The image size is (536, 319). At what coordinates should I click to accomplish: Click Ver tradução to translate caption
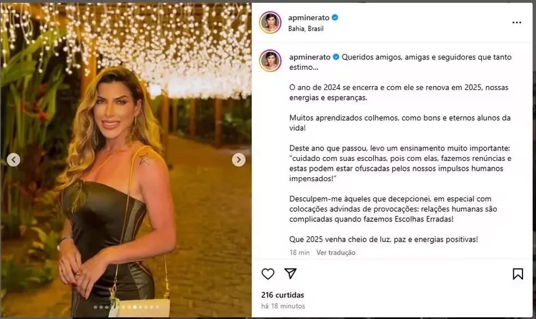pyautogui.click(x=336, y=252)
